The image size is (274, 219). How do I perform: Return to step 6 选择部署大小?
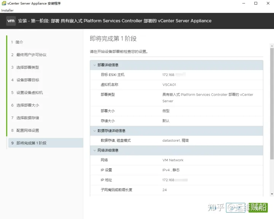coord(27,105)
